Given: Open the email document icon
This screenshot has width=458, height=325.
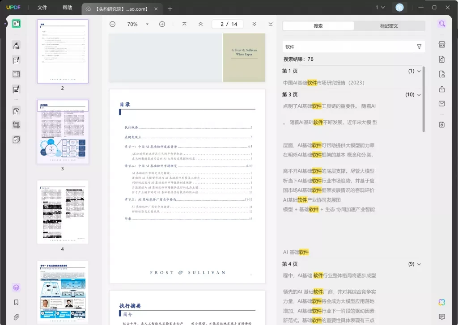Looking at the screenshot, I should pos(442,104).
